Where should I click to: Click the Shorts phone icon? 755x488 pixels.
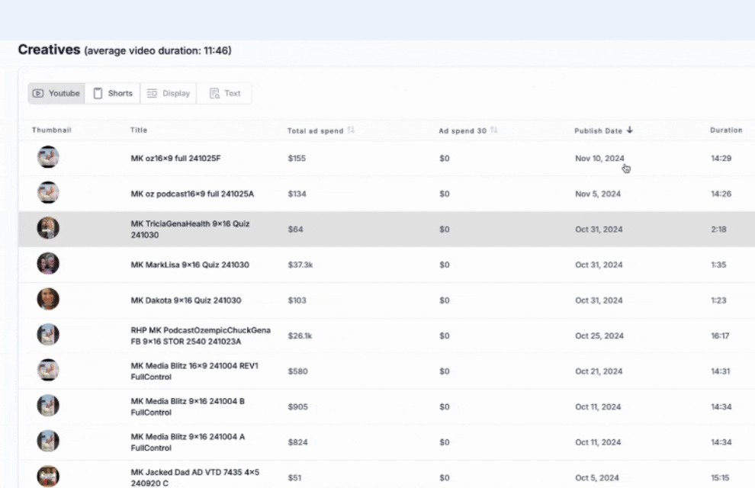(x=98, y=92)
